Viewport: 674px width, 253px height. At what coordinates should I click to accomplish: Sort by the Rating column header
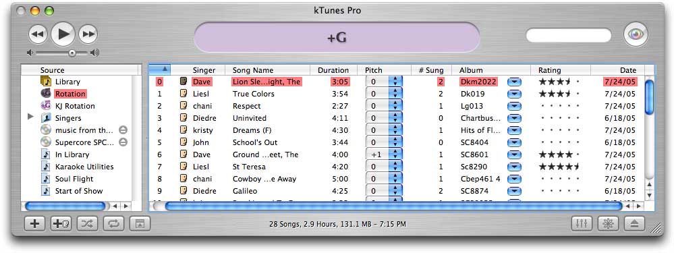click(x=561, y=70)
